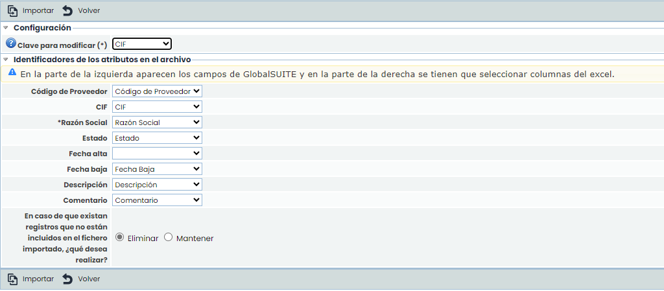Viewport: 664px width, 291px height.
Task: Open the Fecha baja column dropdown
Action: 157,169
